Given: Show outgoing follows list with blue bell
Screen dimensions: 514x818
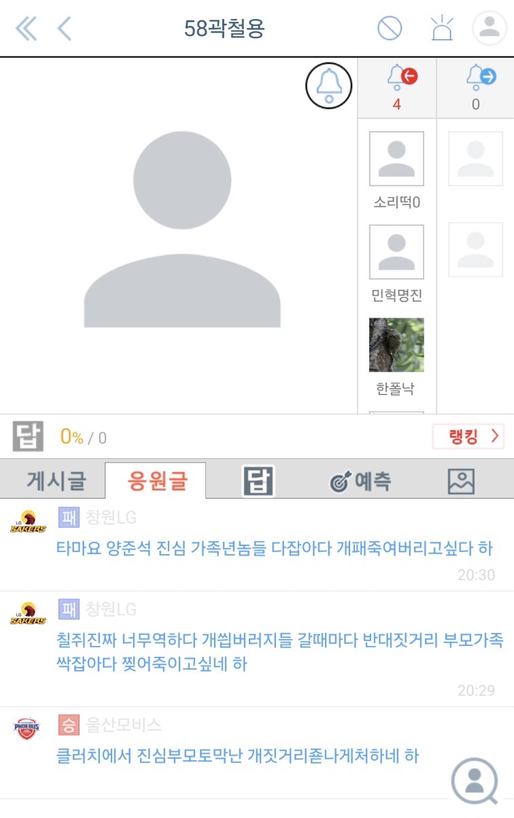Looking at the screenshot, I should [x=475, y=88].
